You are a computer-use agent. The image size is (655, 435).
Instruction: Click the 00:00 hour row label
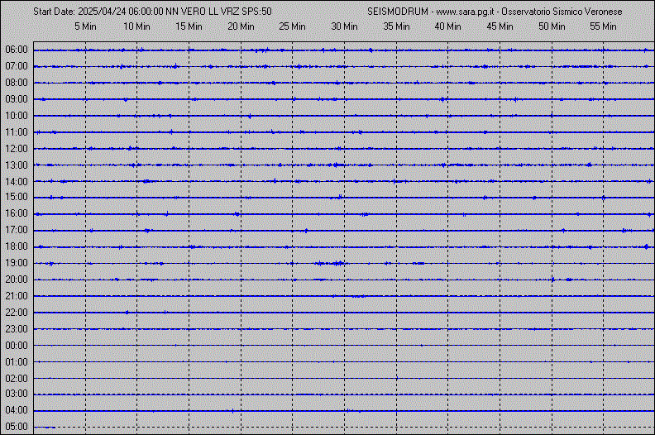pyautogui.click(x=17, y=346)
